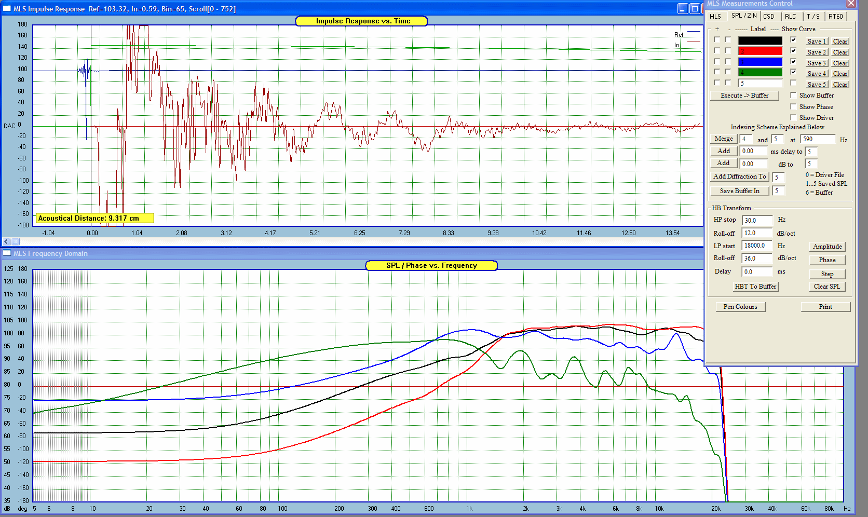The width and height of the screenshot is (868, 517).
Task: Click the Save Buffer In button
Action: click(739, 191)
